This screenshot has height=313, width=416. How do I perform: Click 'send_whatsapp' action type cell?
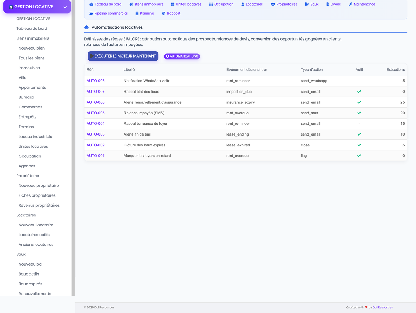pos(314,81)
